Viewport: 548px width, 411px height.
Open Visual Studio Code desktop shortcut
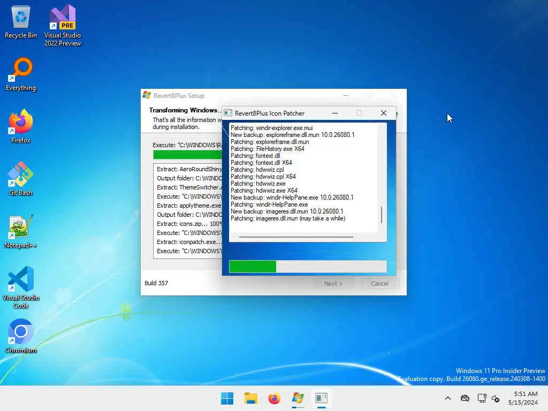coord(21,287)
